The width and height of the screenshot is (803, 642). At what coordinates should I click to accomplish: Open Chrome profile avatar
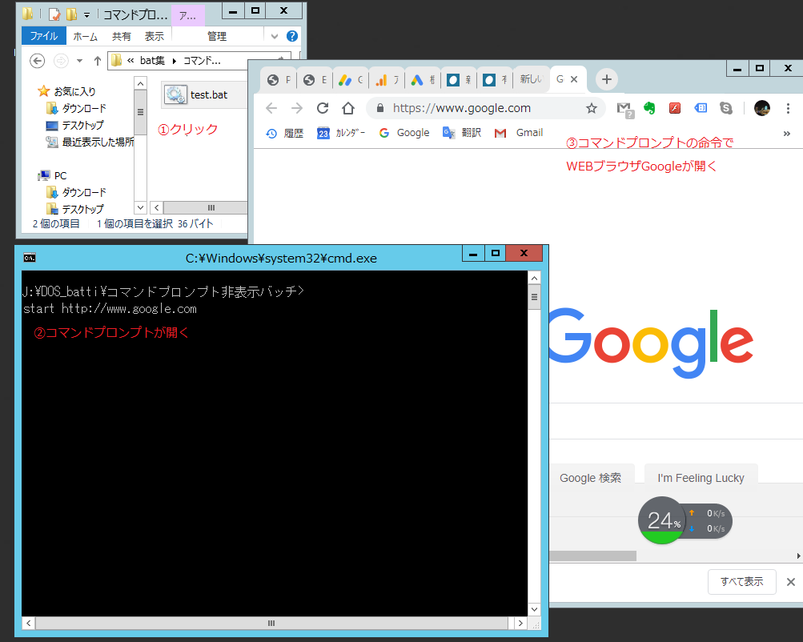(x=762, y=108)
